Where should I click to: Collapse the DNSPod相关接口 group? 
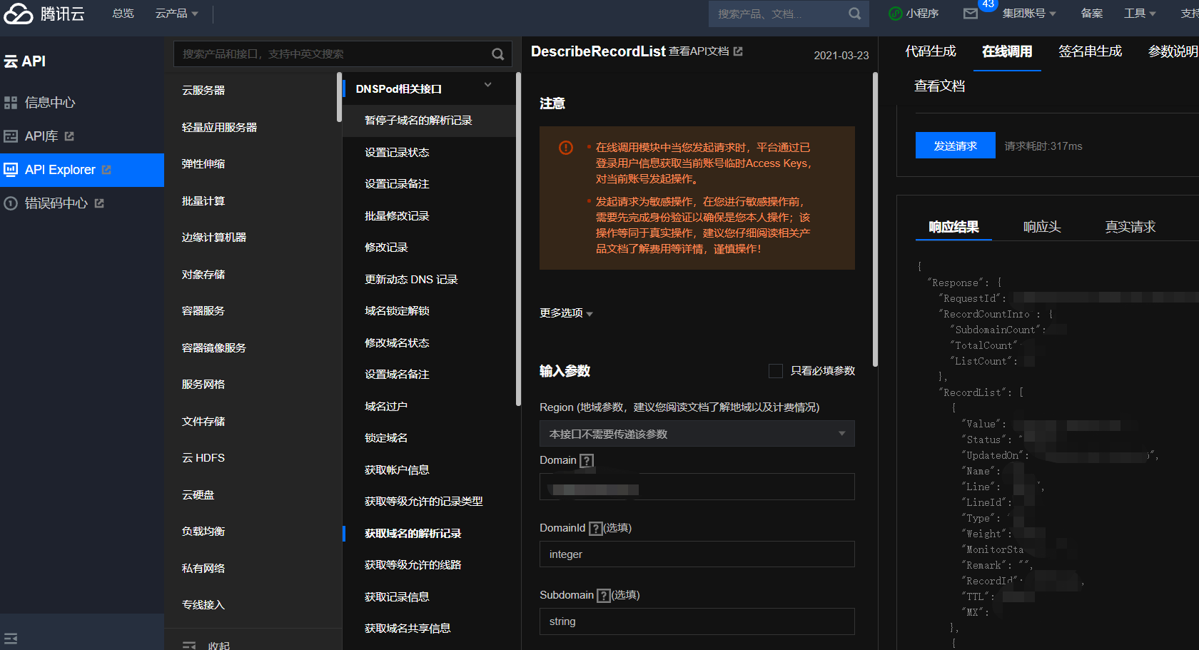point(488,85)
